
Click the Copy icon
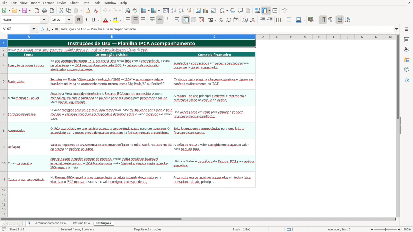pyautogui.click(x=68, y=11)
